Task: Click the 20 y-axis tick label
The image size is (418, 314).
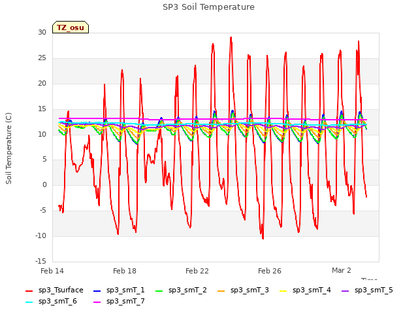Action: [42, 83]
